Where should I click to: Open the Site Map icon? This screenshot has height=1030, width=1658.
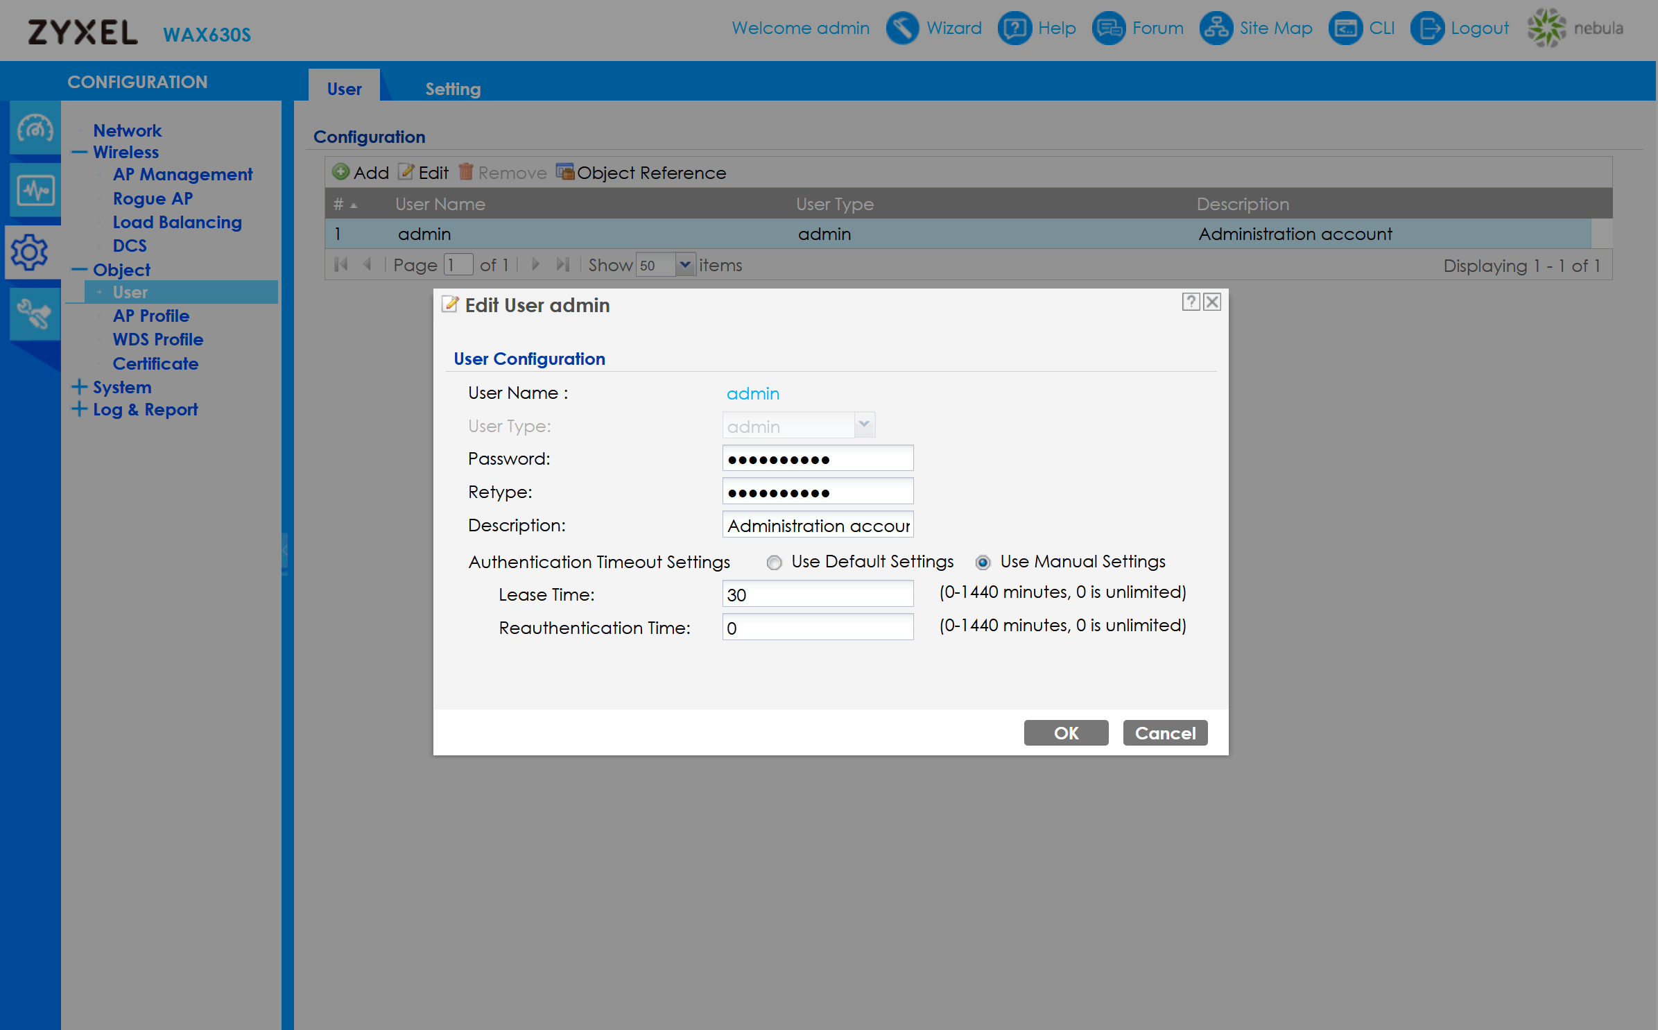pos(1216,28)
